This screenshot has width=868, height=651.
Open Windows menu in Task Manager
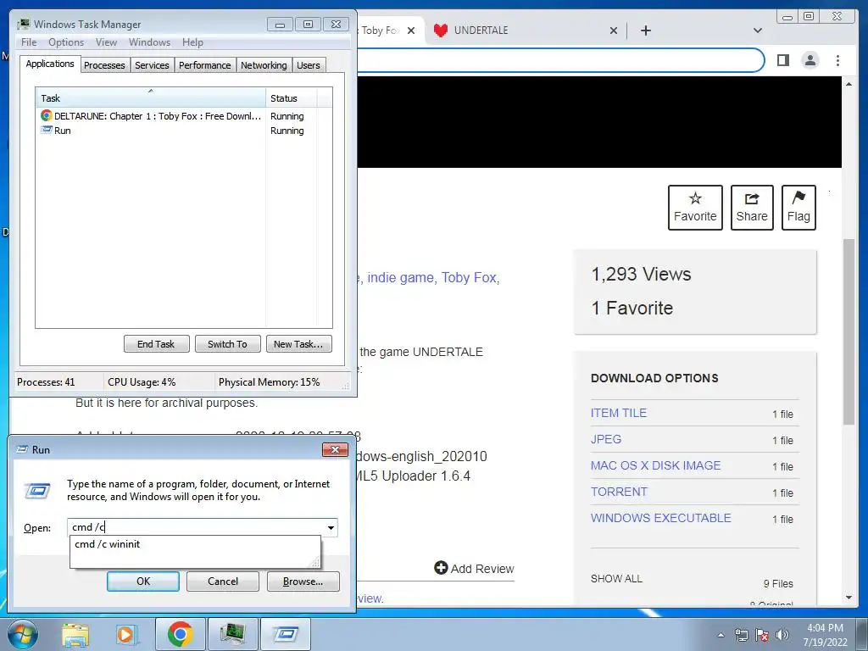pos(149,42)
